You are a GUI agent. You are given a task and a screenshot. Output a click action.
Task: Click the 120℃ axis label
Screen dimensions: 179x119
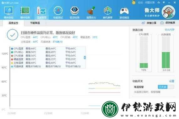click(x=5, y=54)
